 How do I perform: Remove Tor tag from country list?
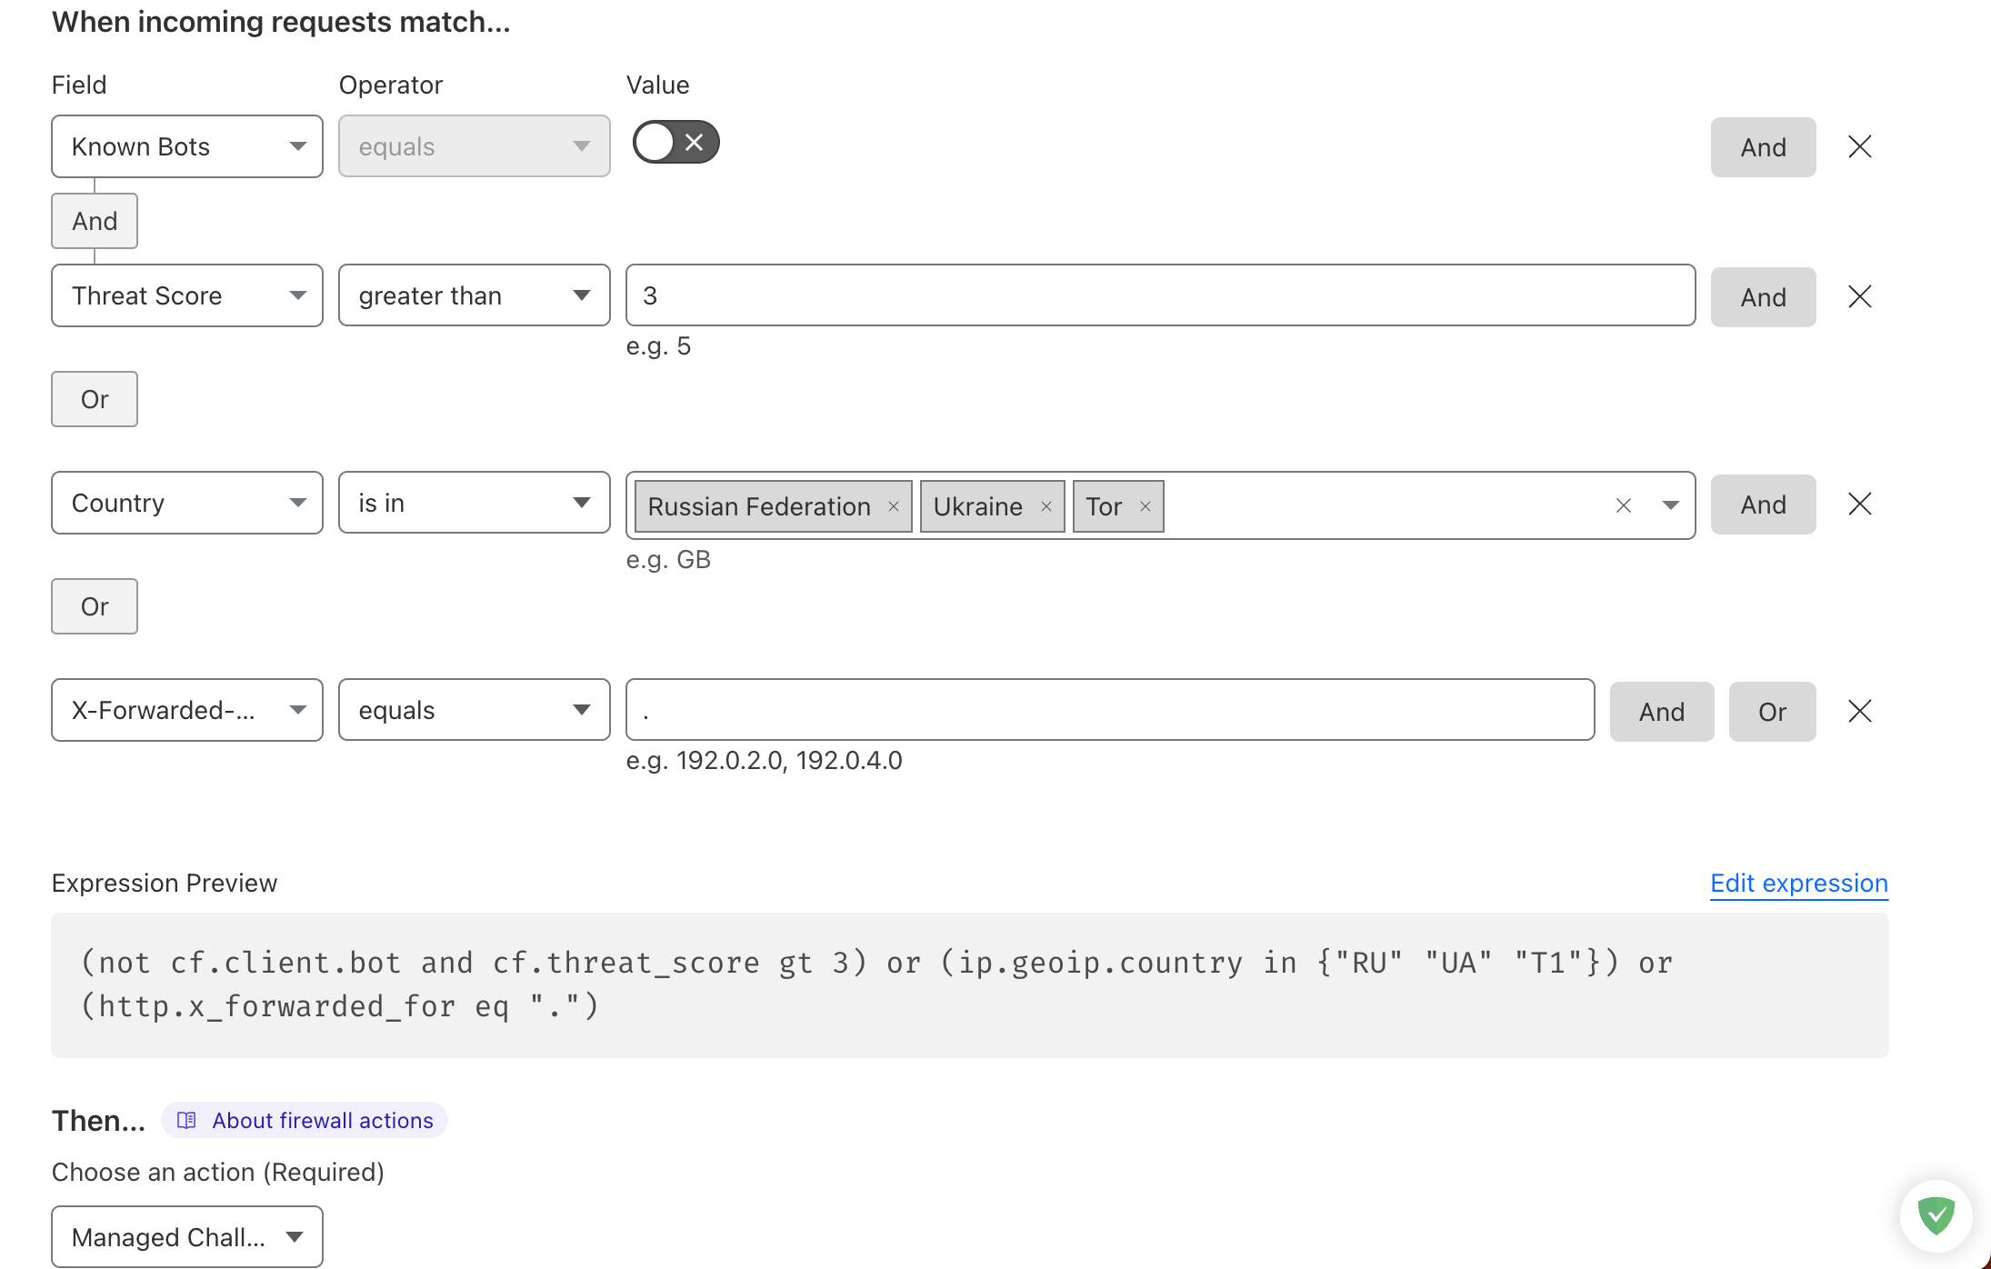(1146, 506)
